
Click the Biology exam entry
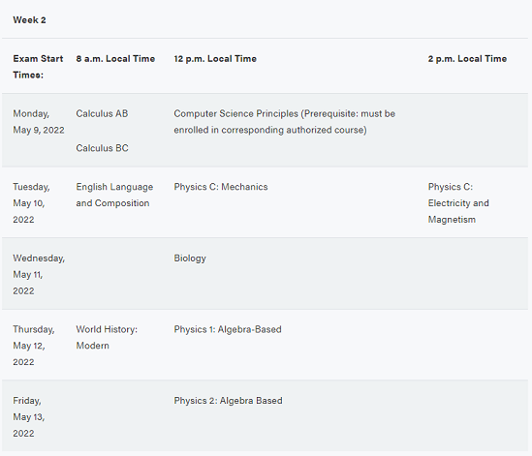(x=190, y=258)
